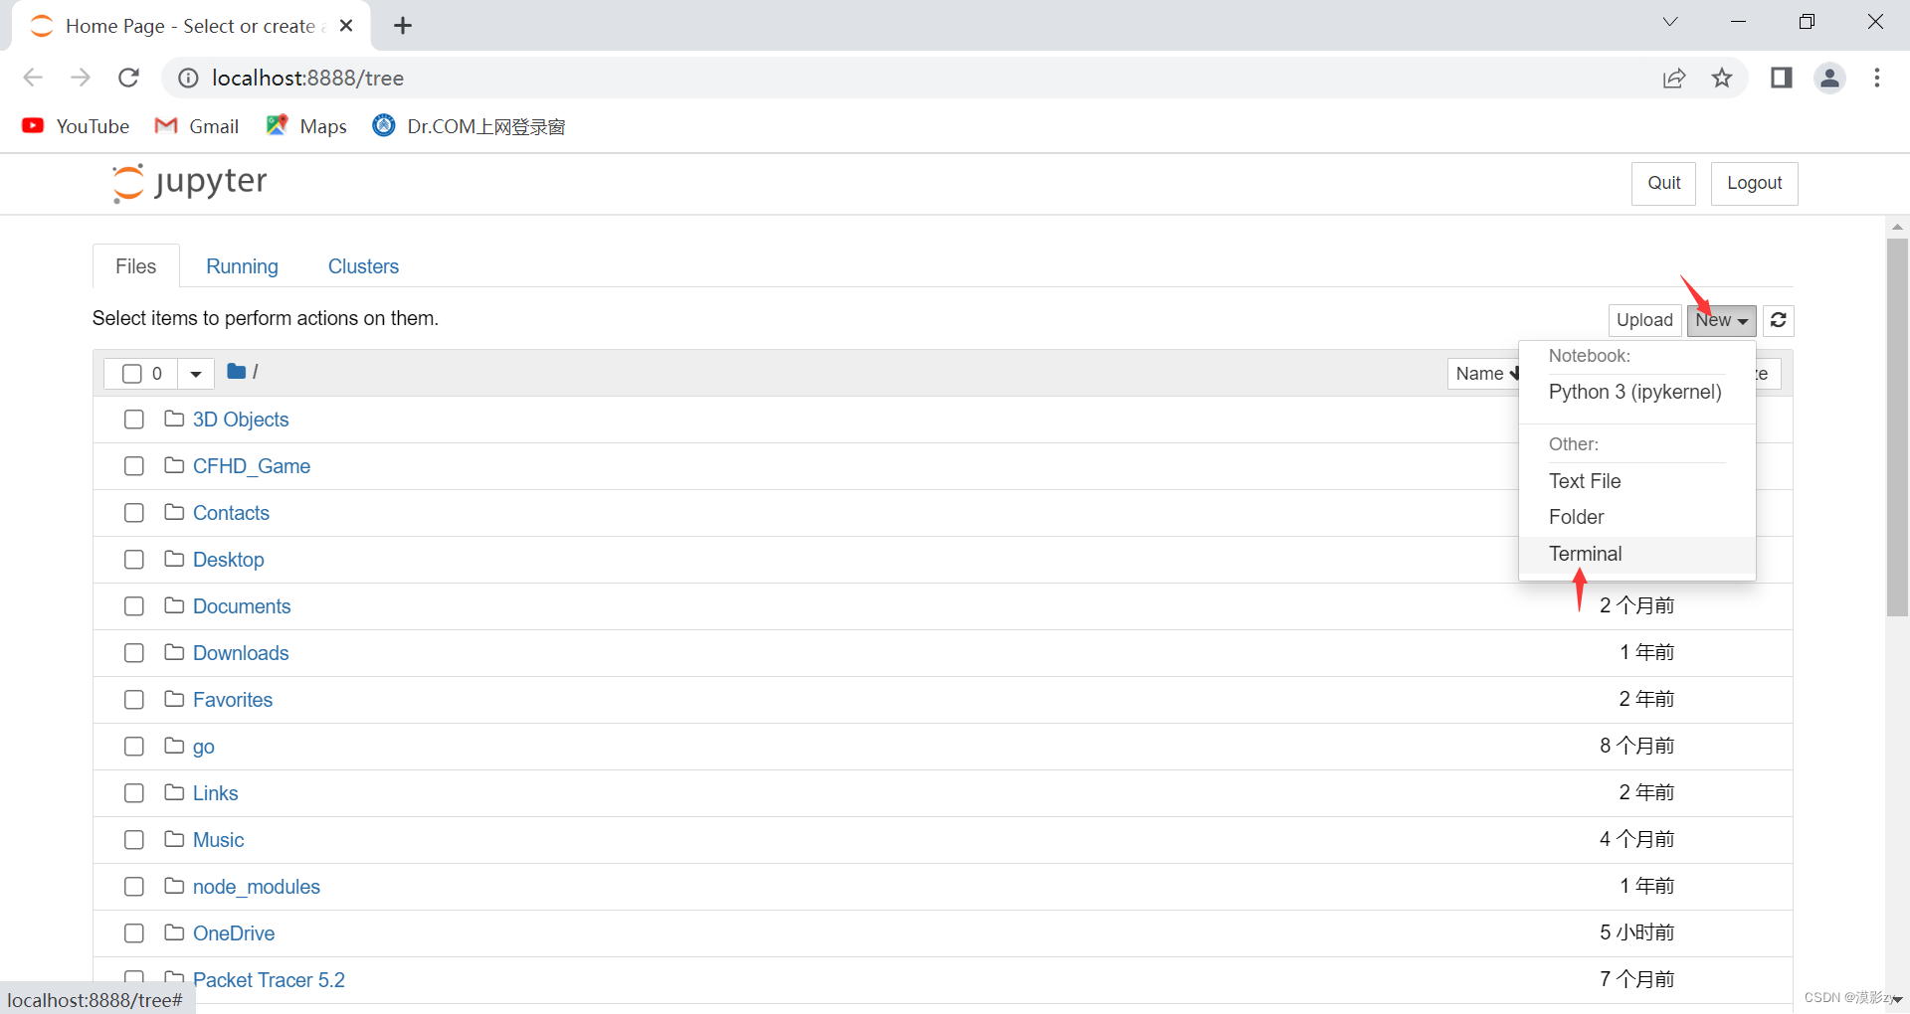This screenshot has height=1014, width=1910.
Task: Open the tab search chevron
Action: (x=1670, y=22)
